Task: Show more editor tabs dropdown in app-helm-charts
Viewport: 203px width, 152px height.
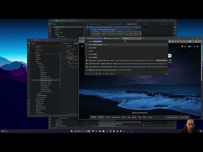Action: [x=140, y=24]
